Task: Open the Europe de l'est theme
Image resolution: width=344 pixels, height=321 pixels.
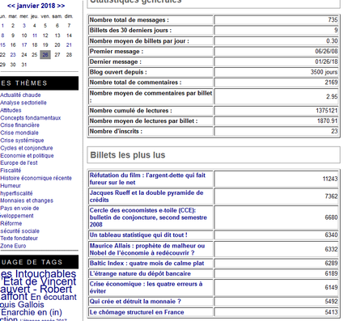Action: [19, 163]
